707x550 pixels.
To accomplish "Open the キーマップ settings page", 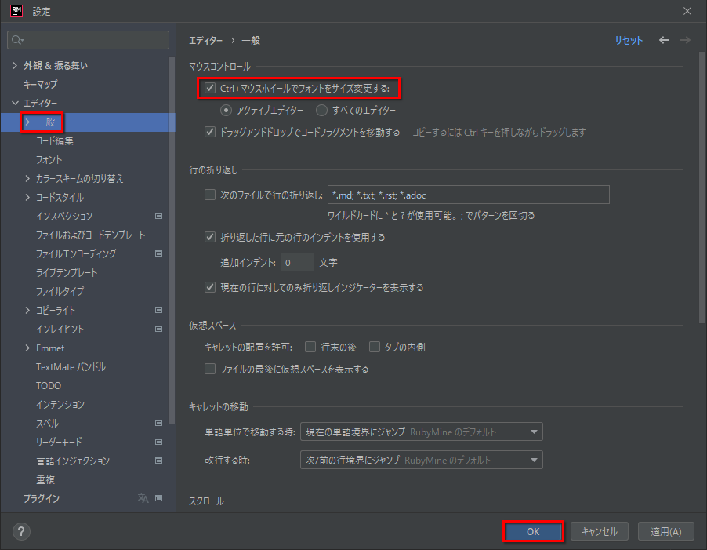I will [x=41, y=85].
